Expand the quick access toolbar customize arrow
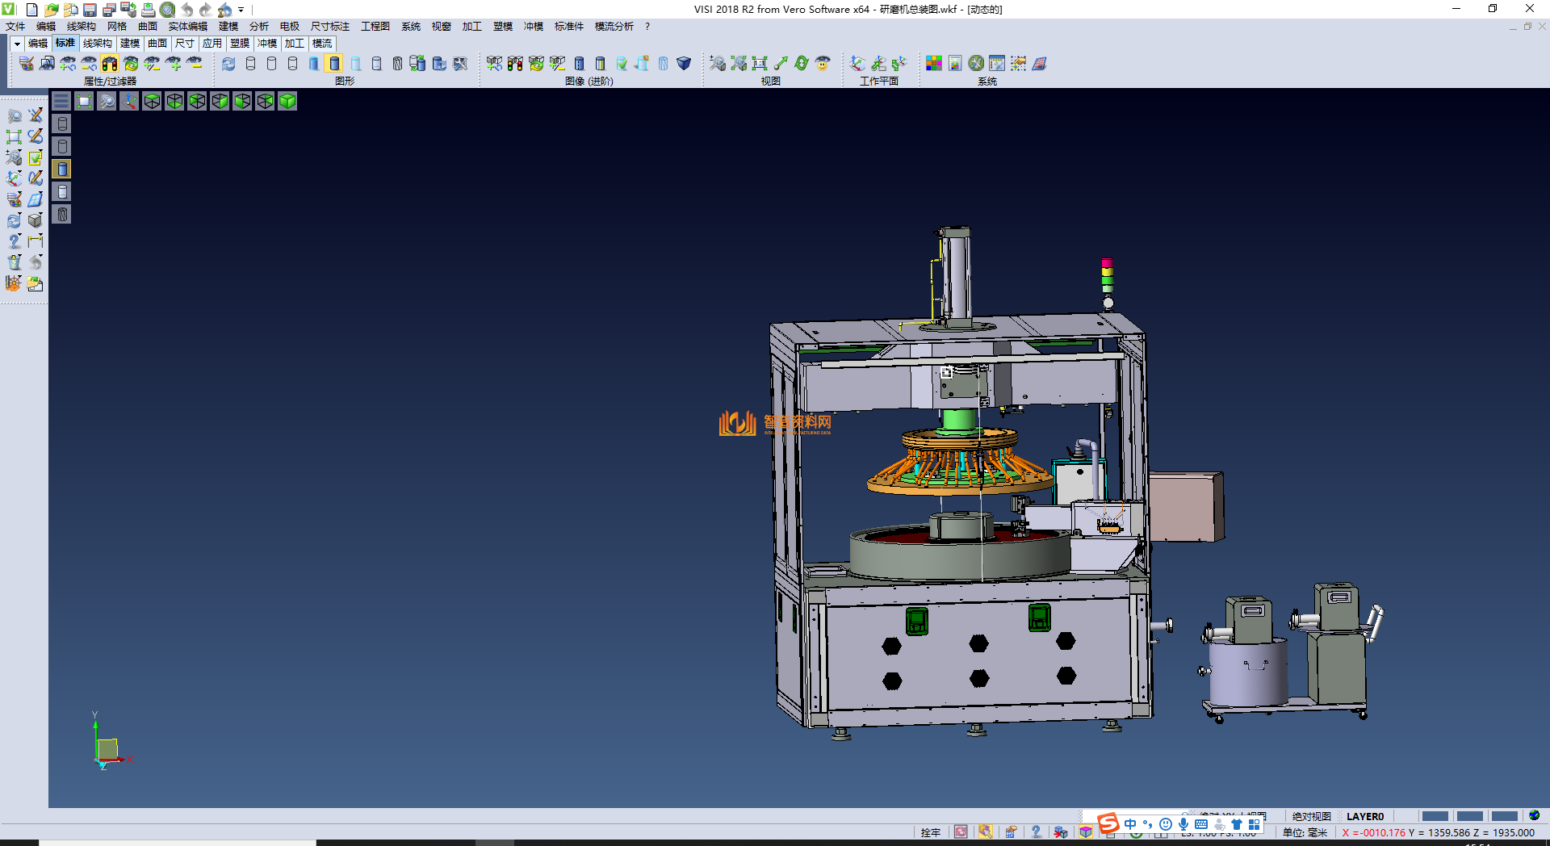The width and height of the screenshot is (1550, 846). [241, 10]
